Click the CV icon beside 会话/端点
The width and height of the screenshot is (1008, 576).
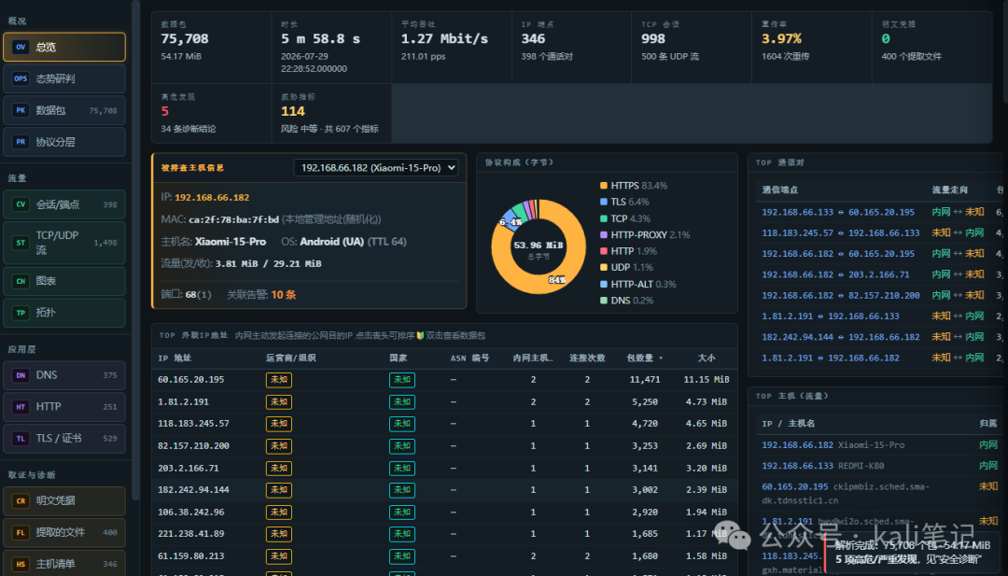21,204
